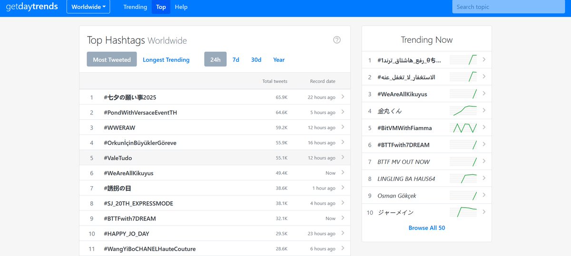Go to the Trending nav tab

click(135, 7)
